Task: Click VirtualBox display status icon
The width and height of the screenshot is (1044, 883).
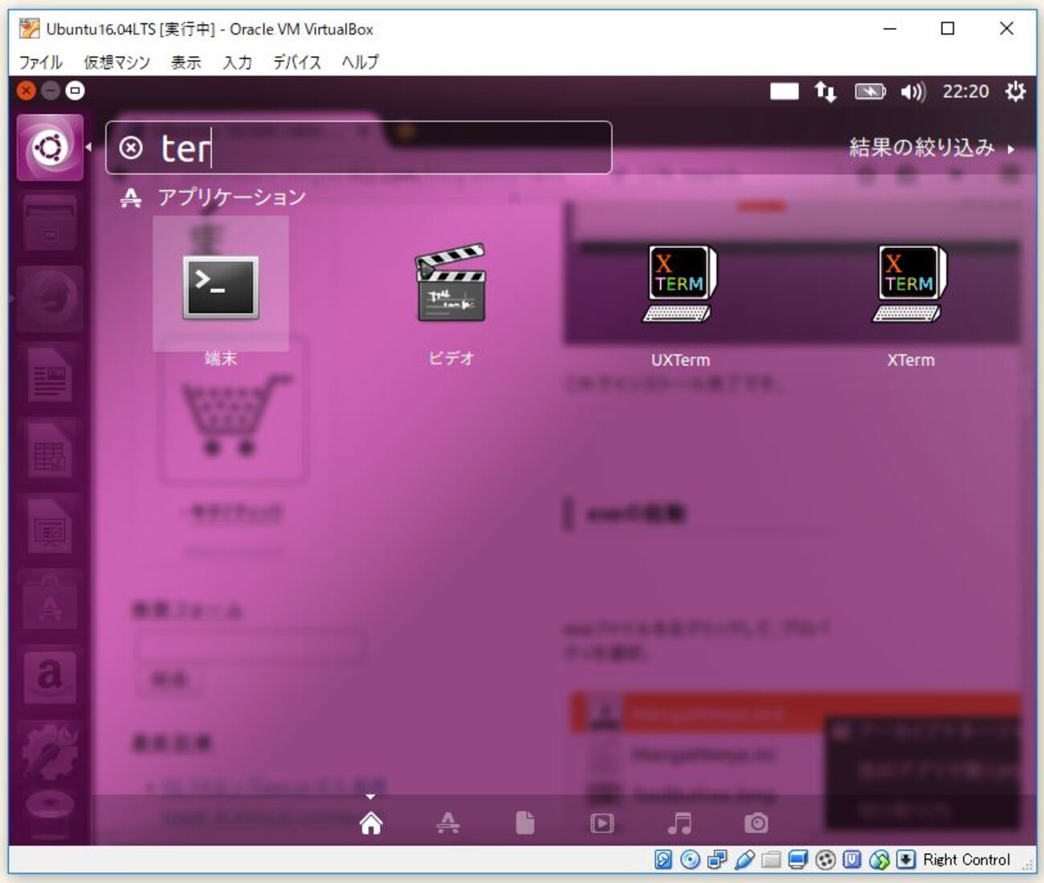Action: coord(798,860)
